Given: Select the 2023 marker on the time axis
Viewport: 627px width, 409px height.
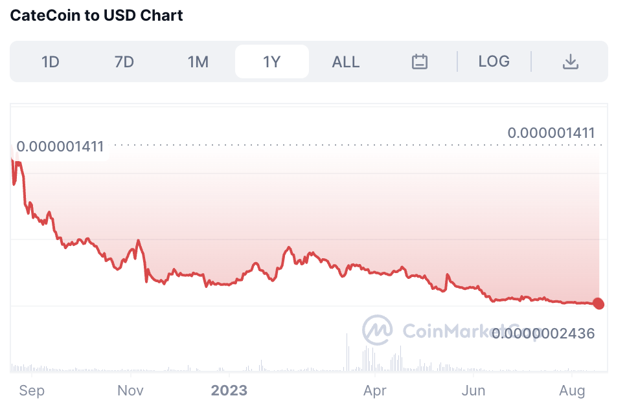Looking at the screenshot, I should 229,391.
